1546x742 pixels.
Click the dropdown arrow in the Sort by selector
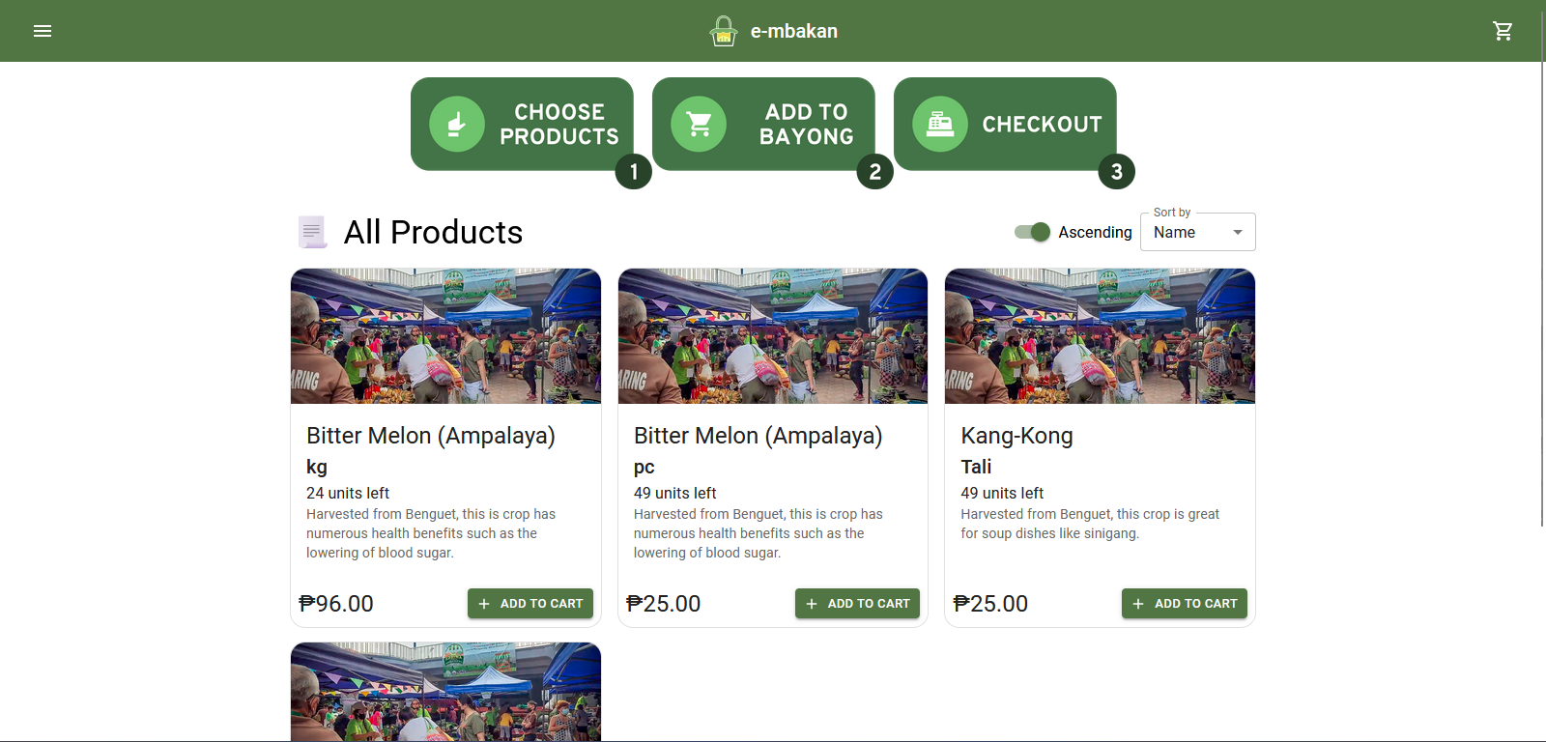1238,232
